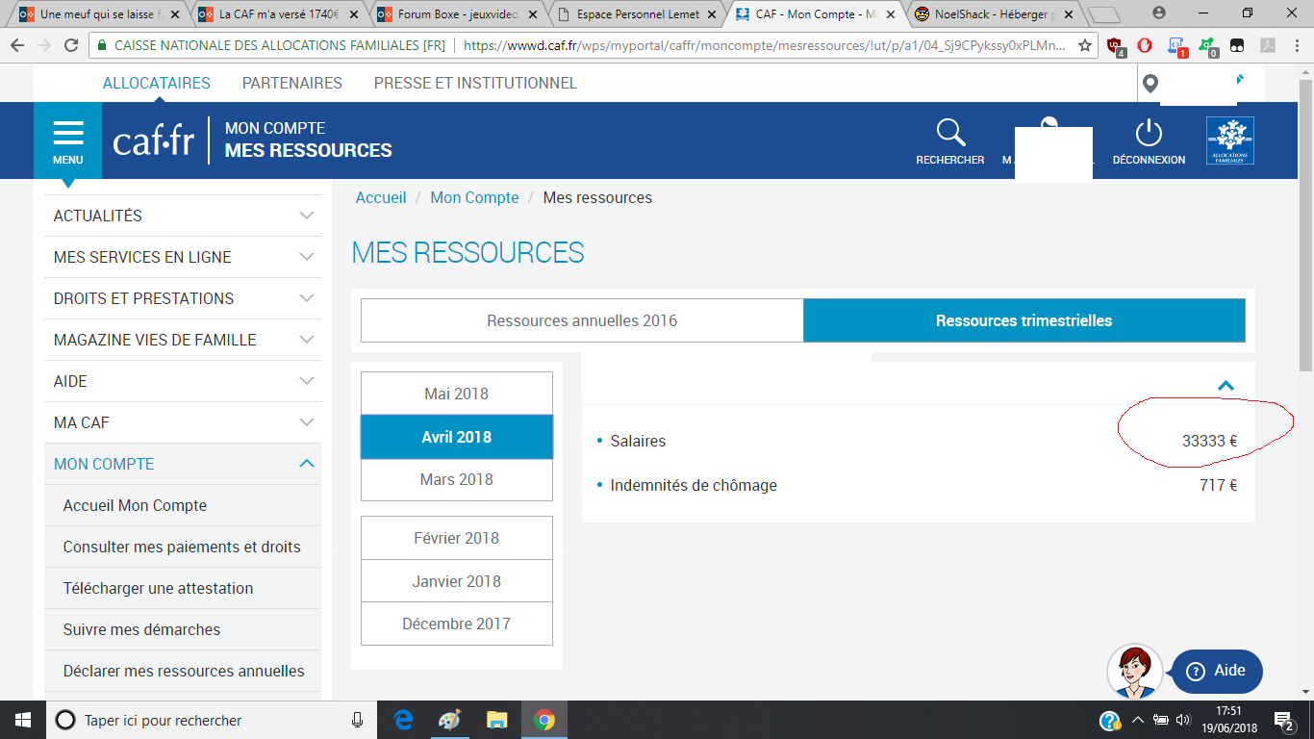Select Mai 2018 month
Viewport: 1314px width, 739px height.
pos(457,394)
